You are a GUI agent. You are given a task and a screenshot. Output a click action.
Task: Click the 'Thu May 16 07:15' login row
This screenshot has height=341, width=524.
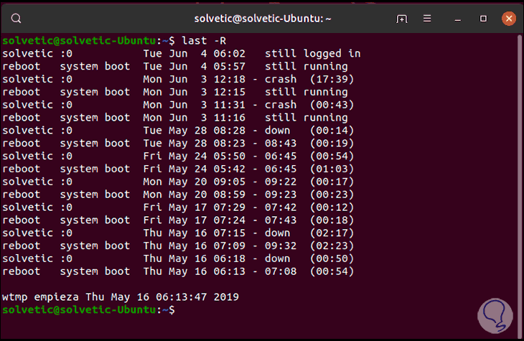[178, 233]
